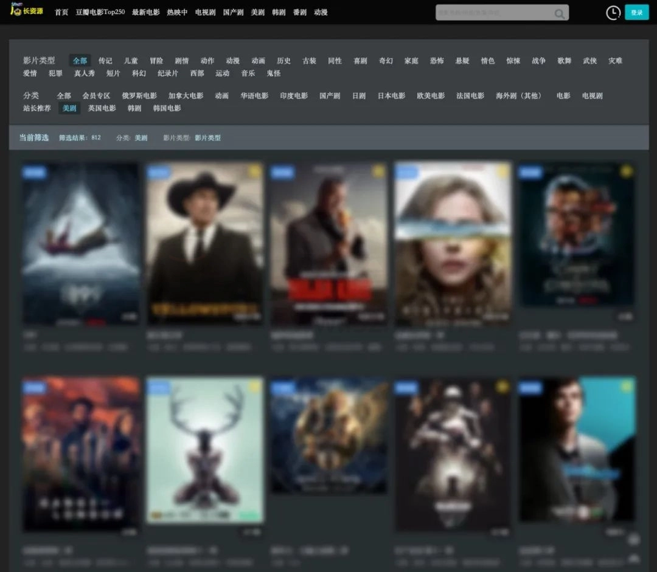The width and height of the screenshot is (657, 572).
Task: Click the yellow badge on cowboy poster
Action: [x=255, y=172]
